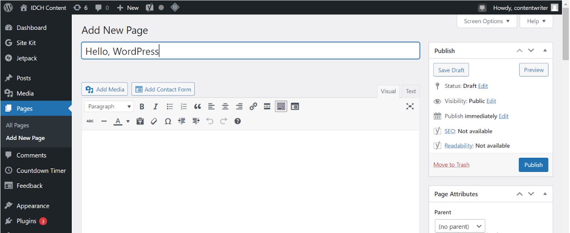570x233 pixels.
Task: Collapse the Publish panel
Action: point(544,50)
